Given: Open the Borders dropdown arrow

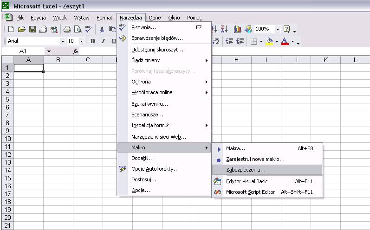Looking at the screenshot, I should 261,41.
